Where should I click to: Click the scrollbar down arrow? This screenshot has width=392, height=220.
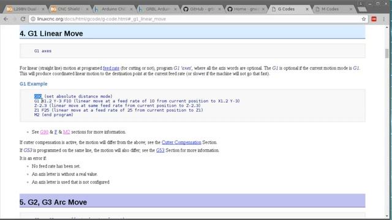point(386,216)
